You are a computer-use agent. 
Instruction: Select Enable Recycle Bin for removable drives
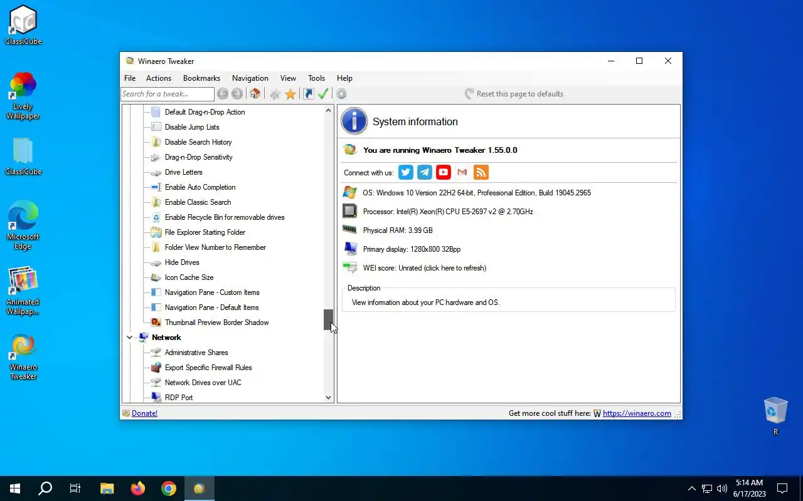tap(225, 217)
